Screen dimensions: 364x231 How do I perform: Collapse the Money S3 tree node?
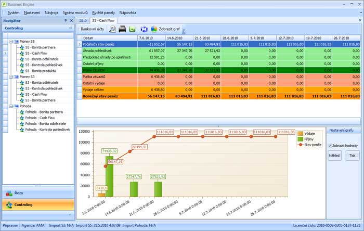(x=11, y=76)
